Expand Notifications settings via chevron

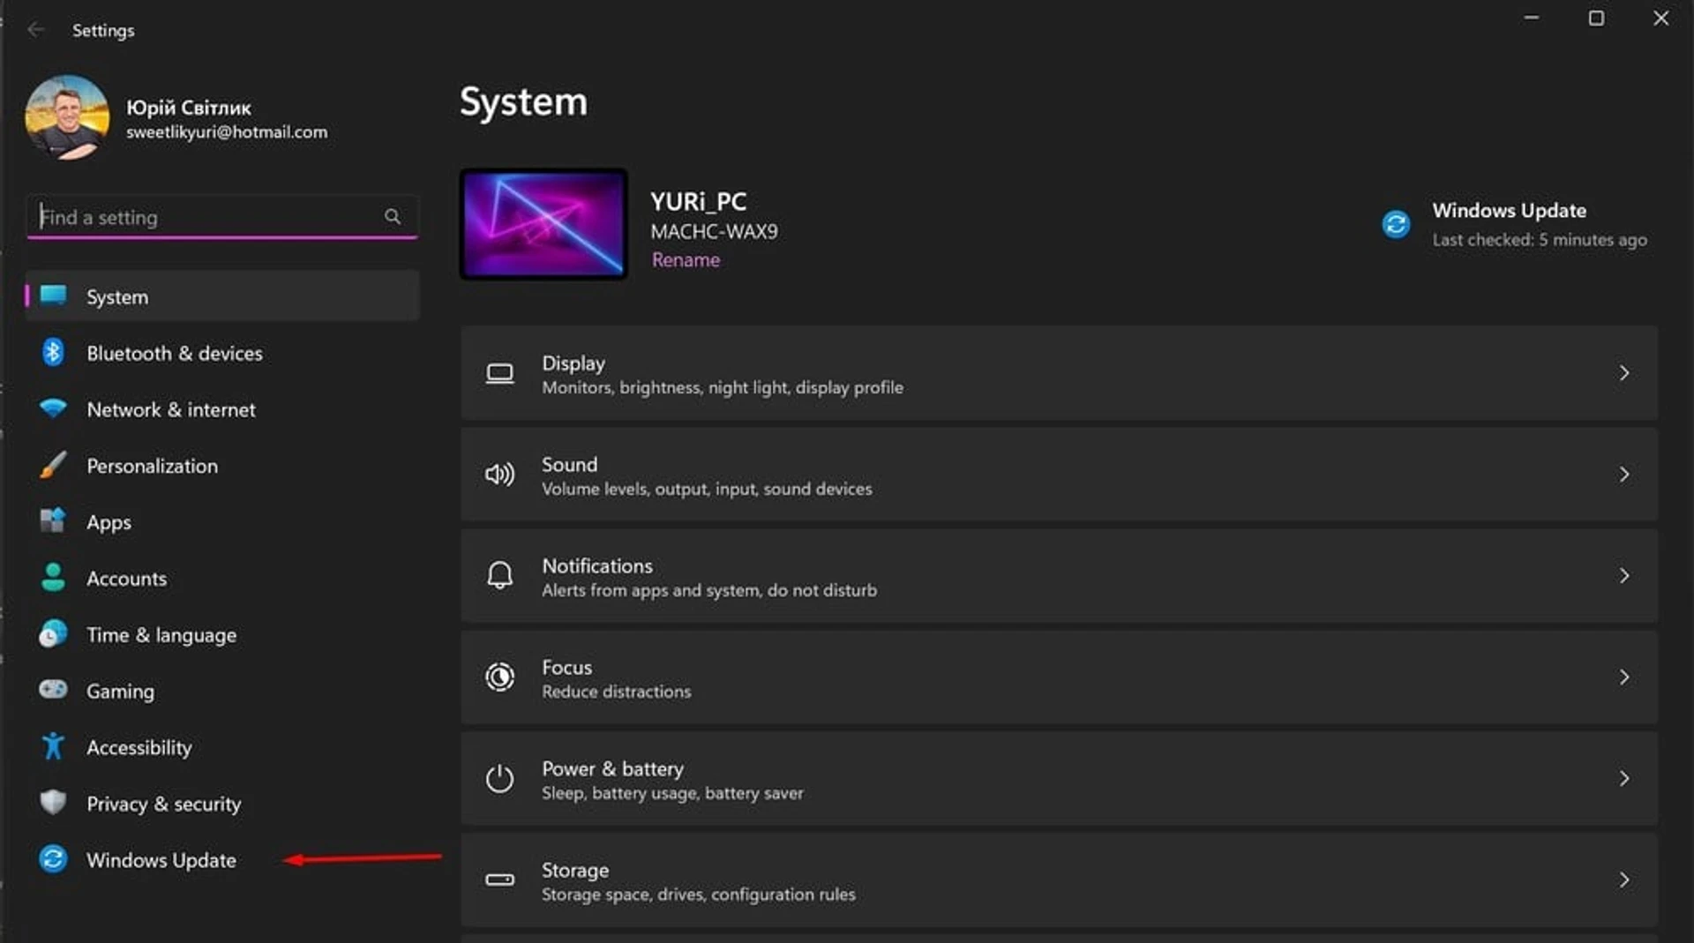point(1624,576)
